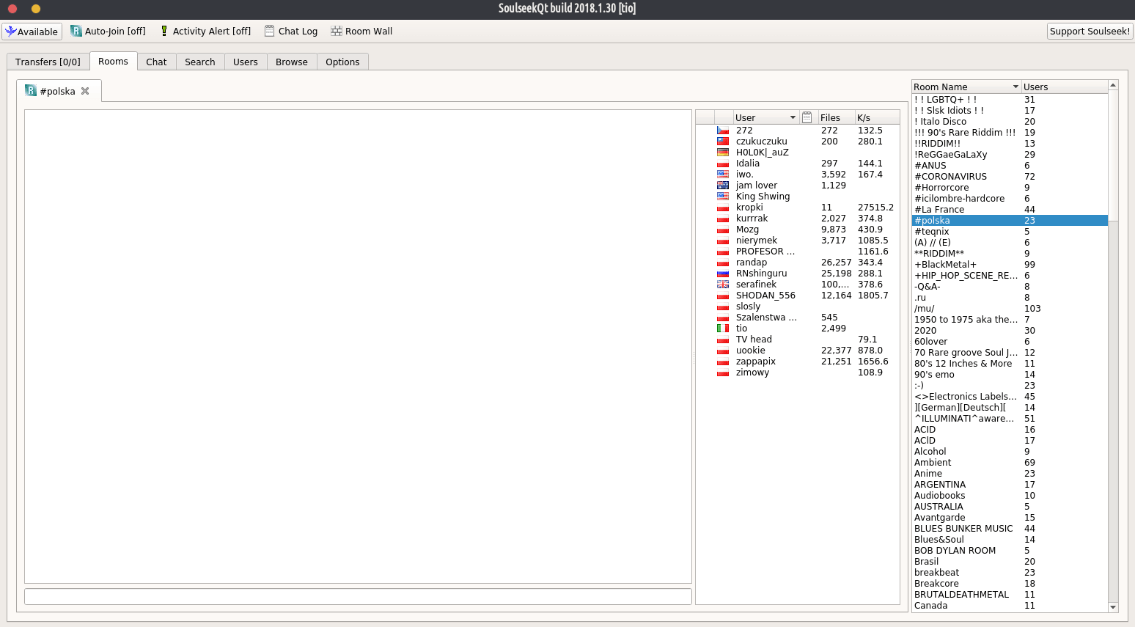Viewport: 1135px width, 627px height.
Task: Select the #CORONAVIRUS room in list
Action: pyautogui.click(x=950, y=177)
